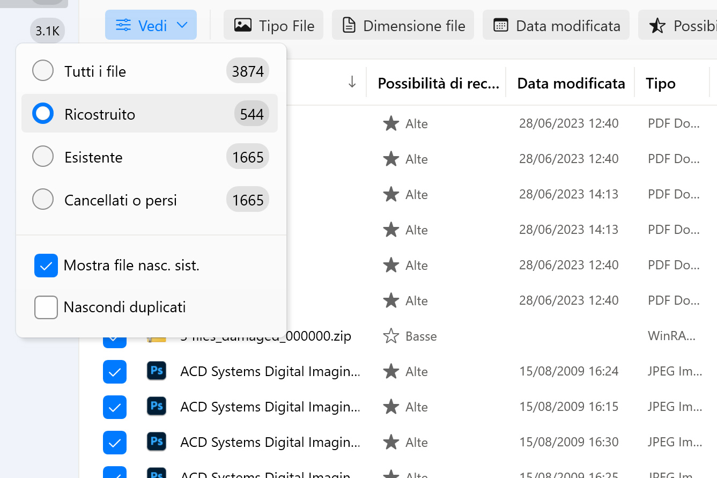
Task: Click the Tipo File filter button
Action: pyautogui.click(x=274, y=25)
